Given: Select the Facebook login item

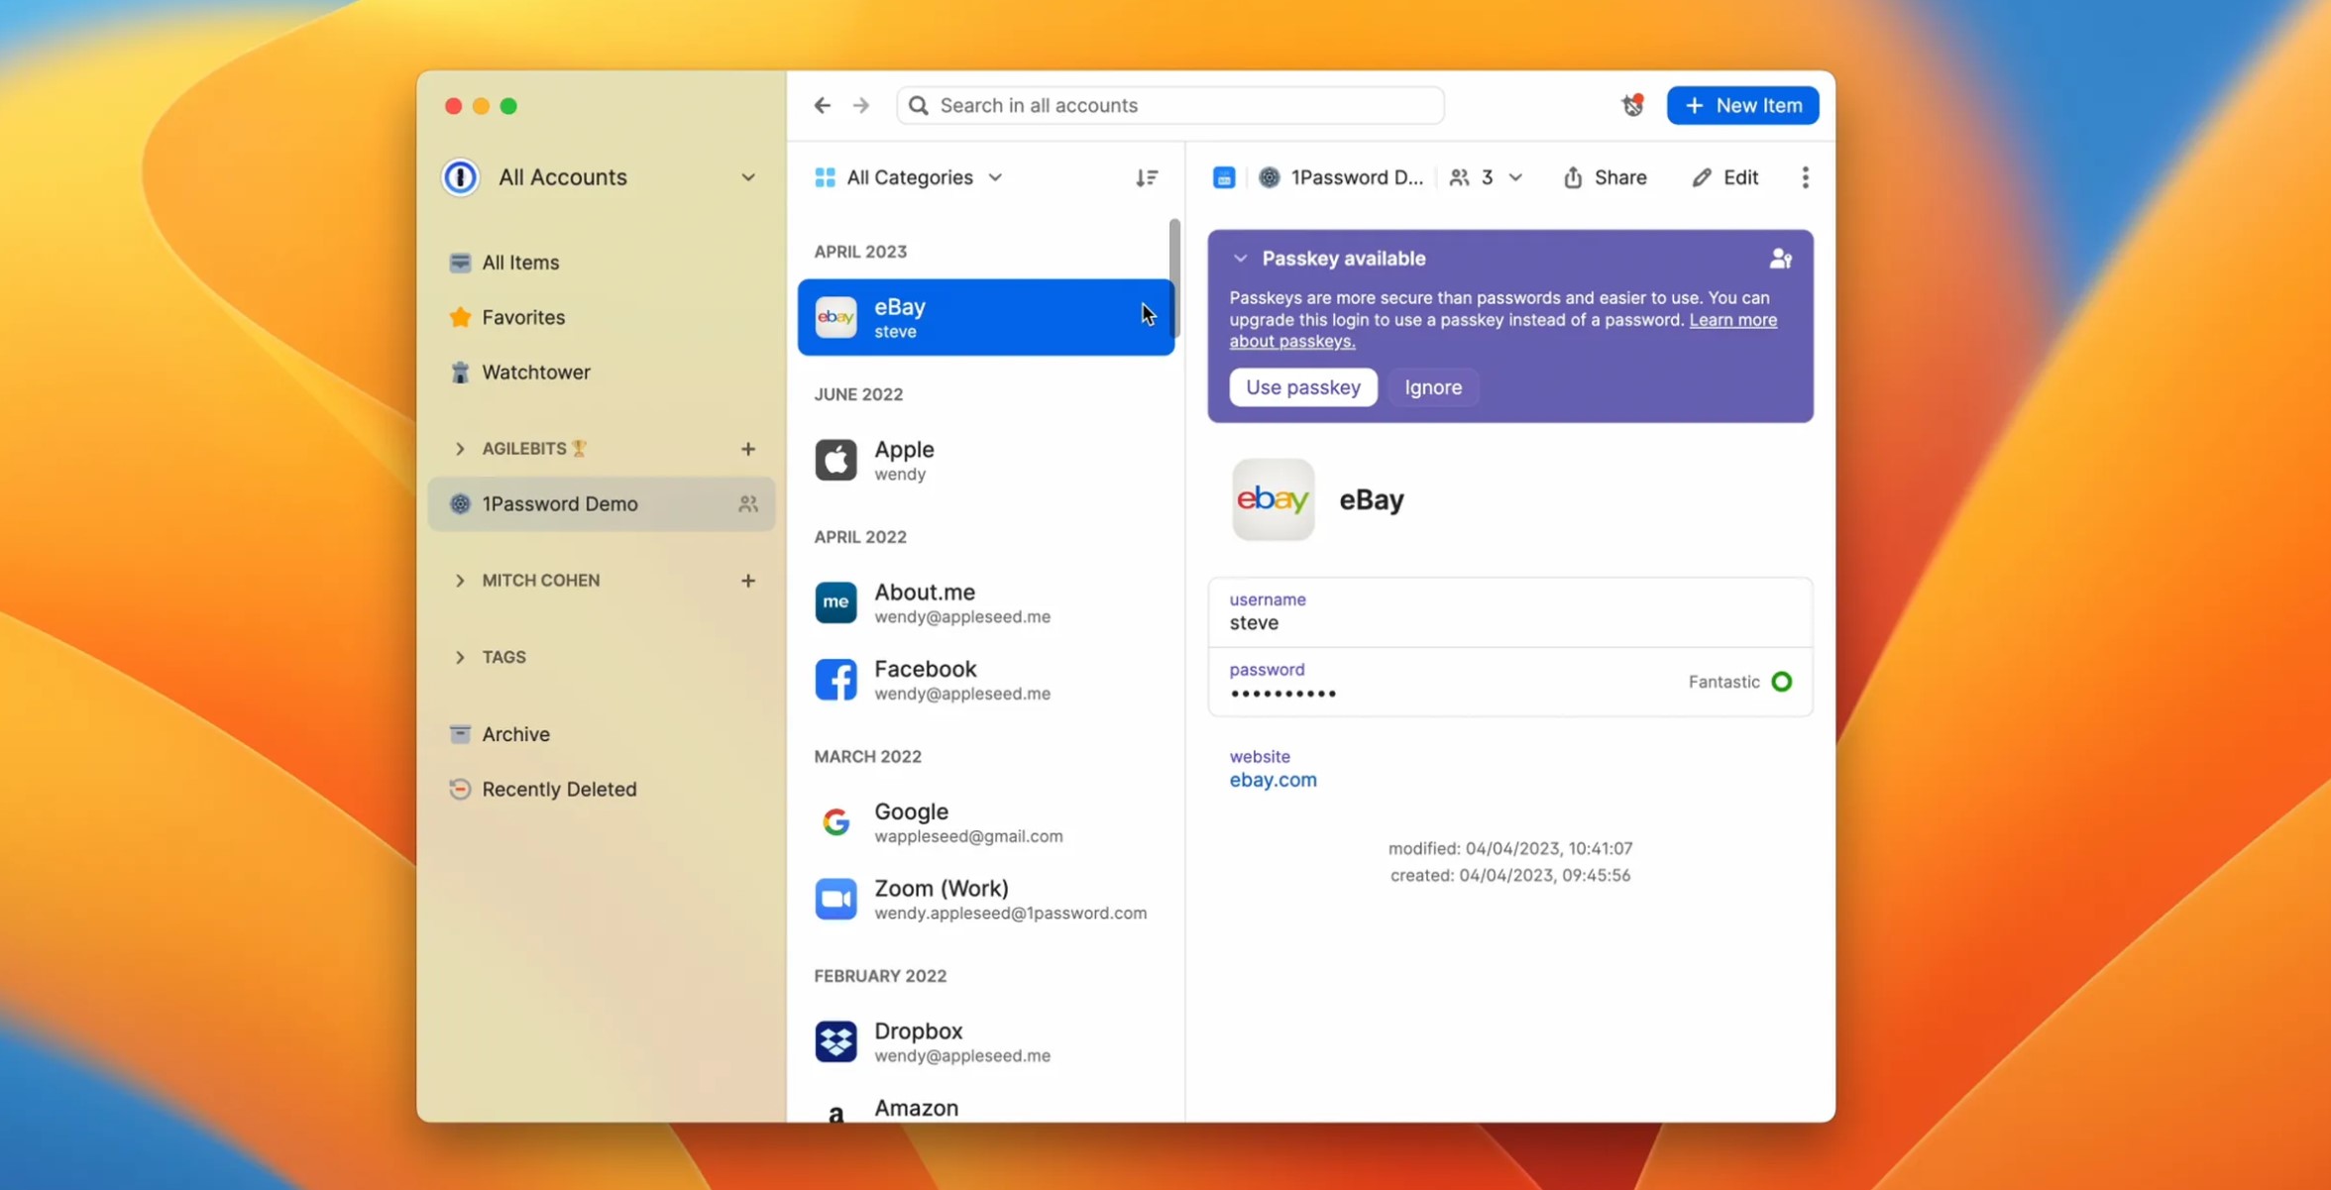Looking at the screenshot, I should point(985,680).
